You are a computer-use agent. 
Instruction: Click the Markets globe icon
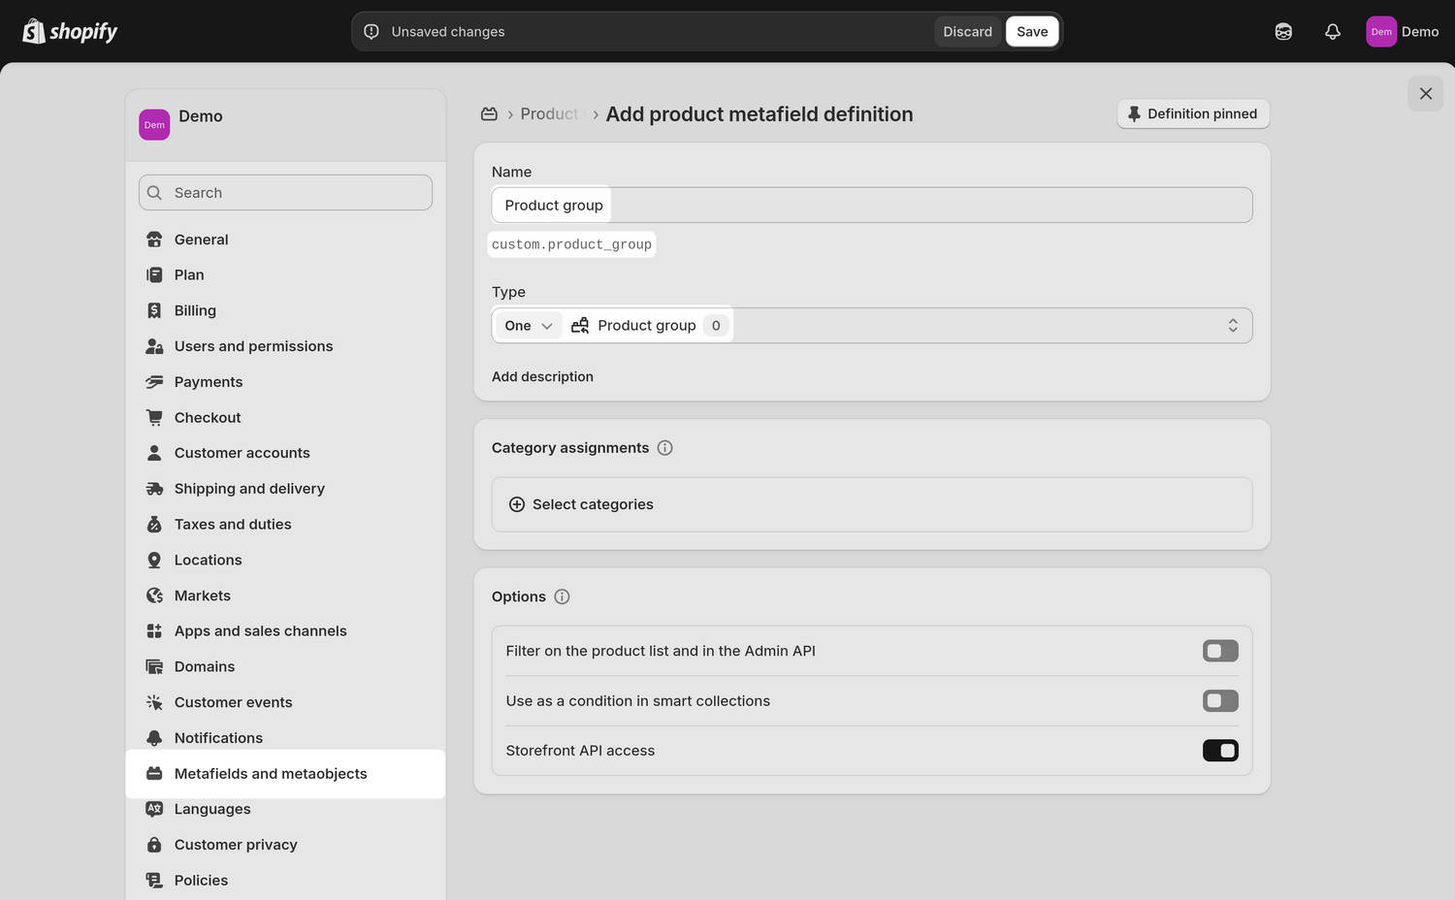point(155,595)
